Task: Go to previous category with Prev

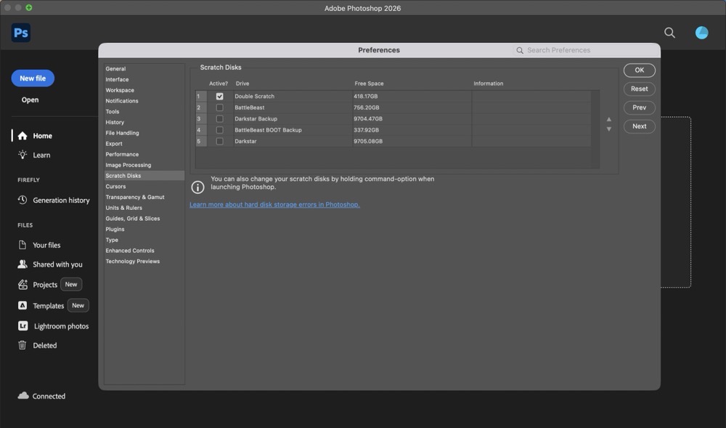Action: coord(640,108)
